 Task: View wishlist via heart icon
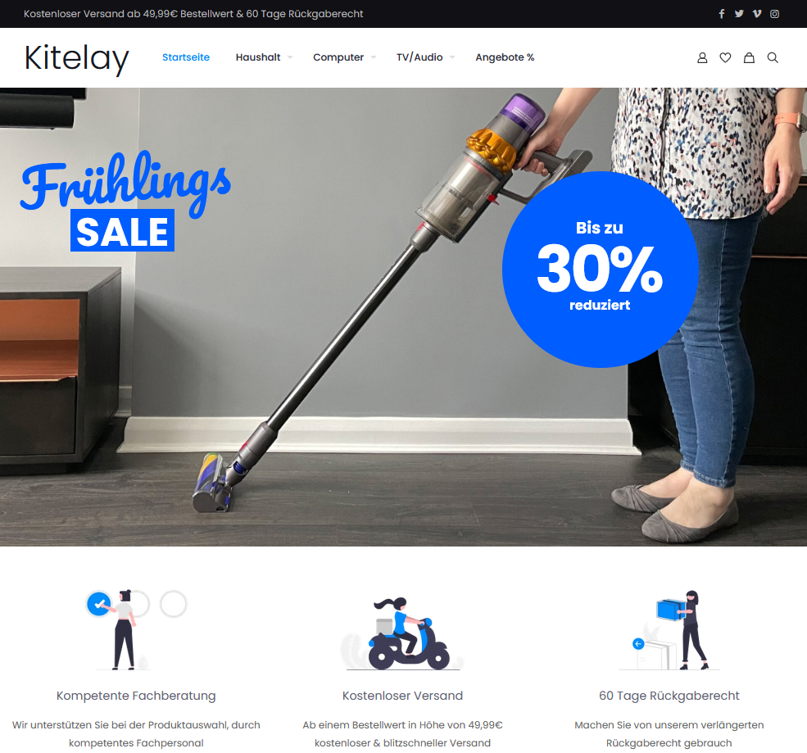coord(725,57)
